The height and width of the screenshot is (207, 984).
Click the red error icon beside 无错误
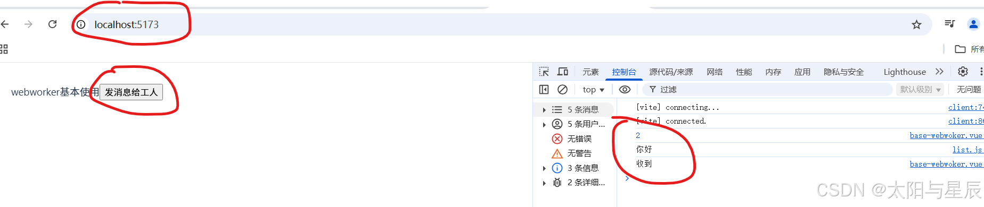point(557,139)
